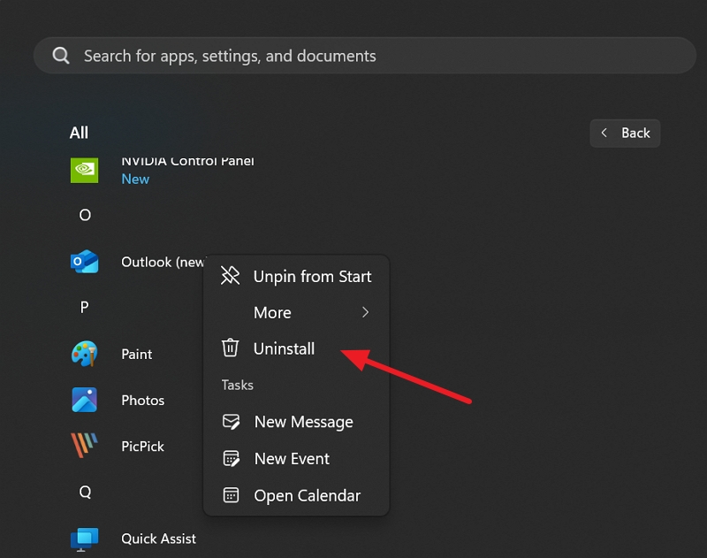Image resolution: width=707 pixels, height=558 pixels.
Task: Jump via the letter O section header
Action: tap(85, 215)
